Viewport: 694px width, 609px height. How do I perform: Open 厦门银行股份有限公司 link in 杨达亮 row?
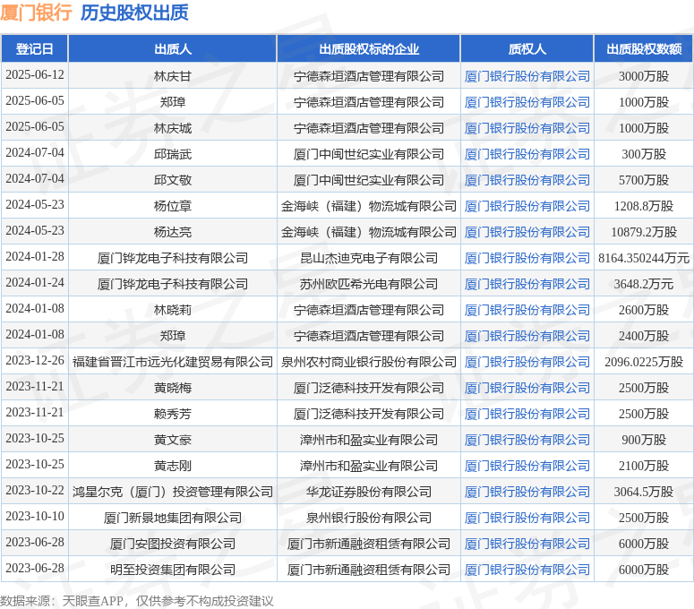tap(527, 232)
